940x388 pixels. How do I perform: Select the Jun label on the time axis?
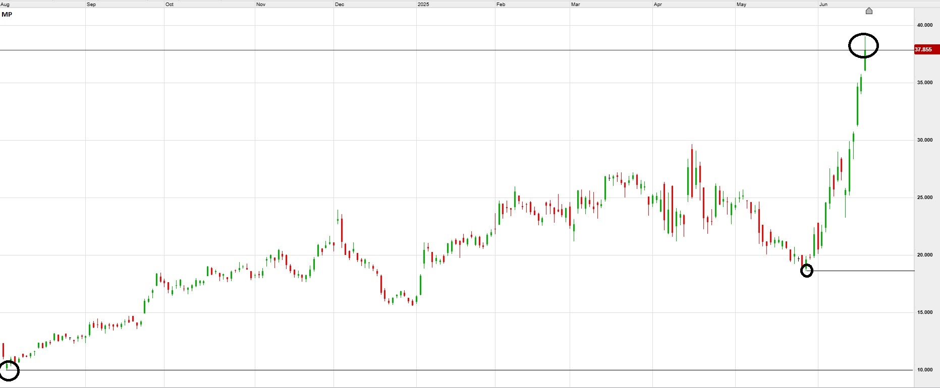tap(823, 5)
